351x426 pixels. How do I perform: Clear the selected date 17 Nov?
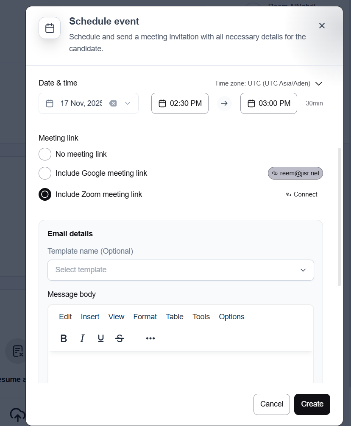(x=113, y=103)
